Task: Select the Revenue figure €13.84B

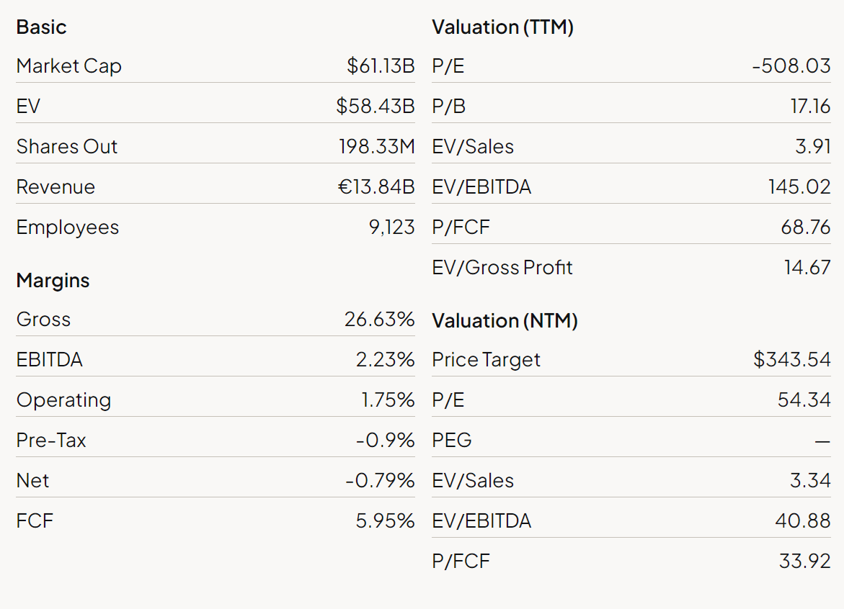Action: click(376, 187)
